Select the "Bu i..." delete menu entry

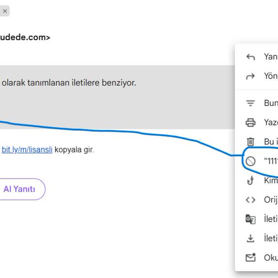[256, 142]
